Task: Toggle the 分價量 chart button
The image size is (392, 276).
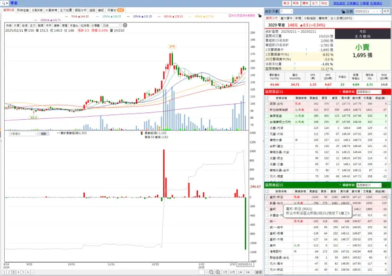Action: click(95, 25)
